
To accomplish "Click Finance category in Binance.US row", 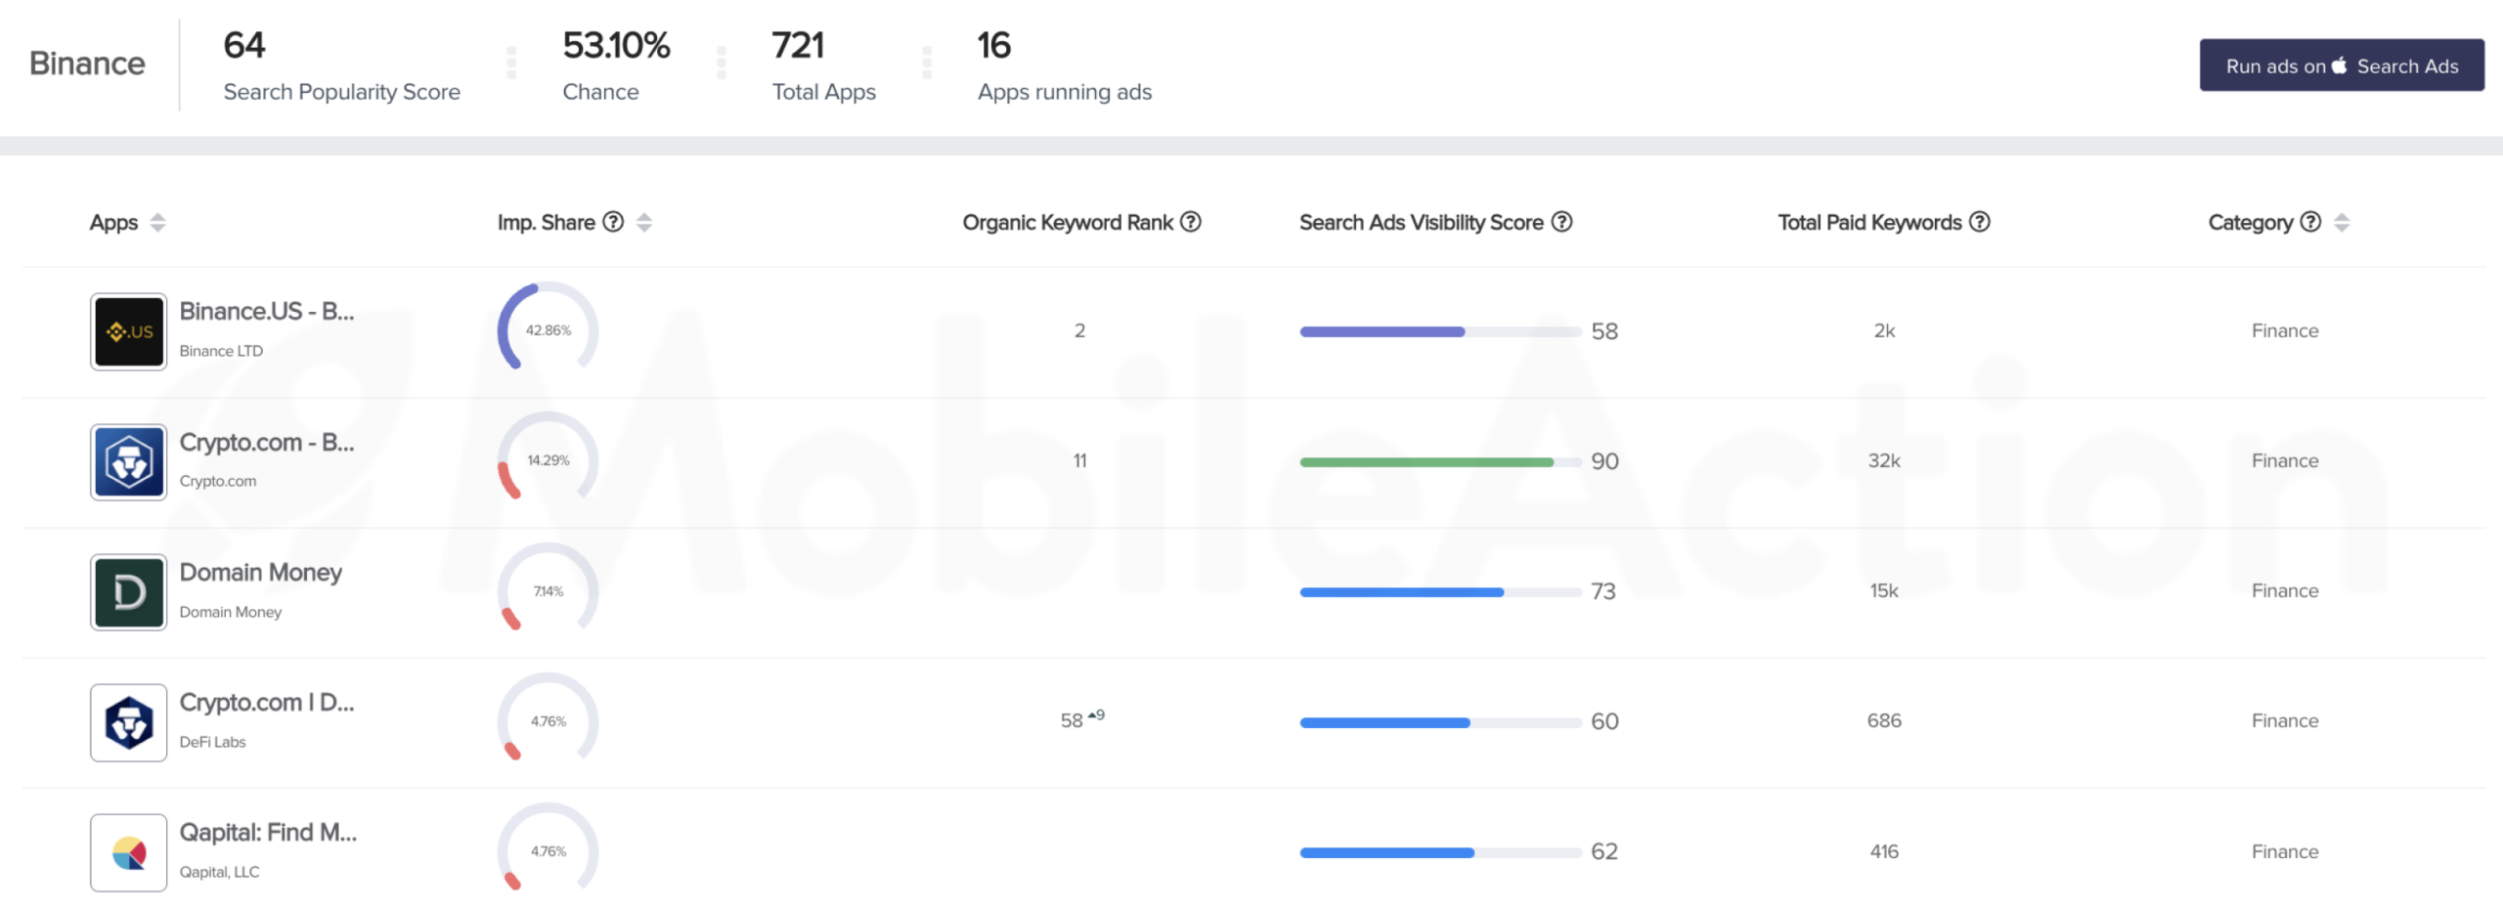I will click(2285, 330).
